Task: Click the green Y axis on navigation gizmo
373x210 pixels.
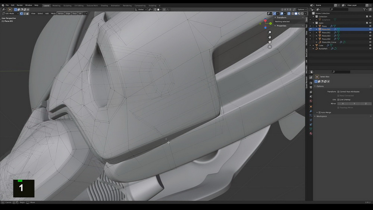Action: [270, 23]
